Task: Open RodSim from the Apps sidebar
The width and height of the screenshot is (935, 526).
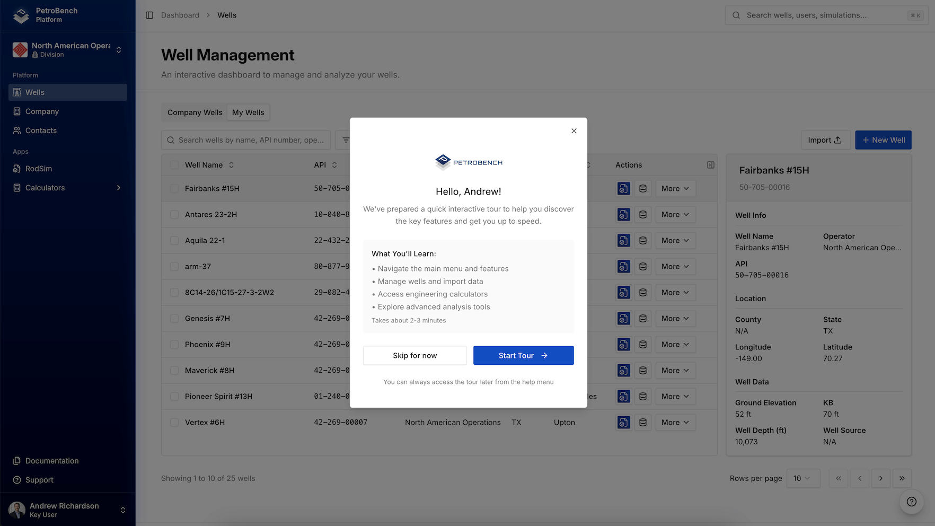Action: [38, 169]
